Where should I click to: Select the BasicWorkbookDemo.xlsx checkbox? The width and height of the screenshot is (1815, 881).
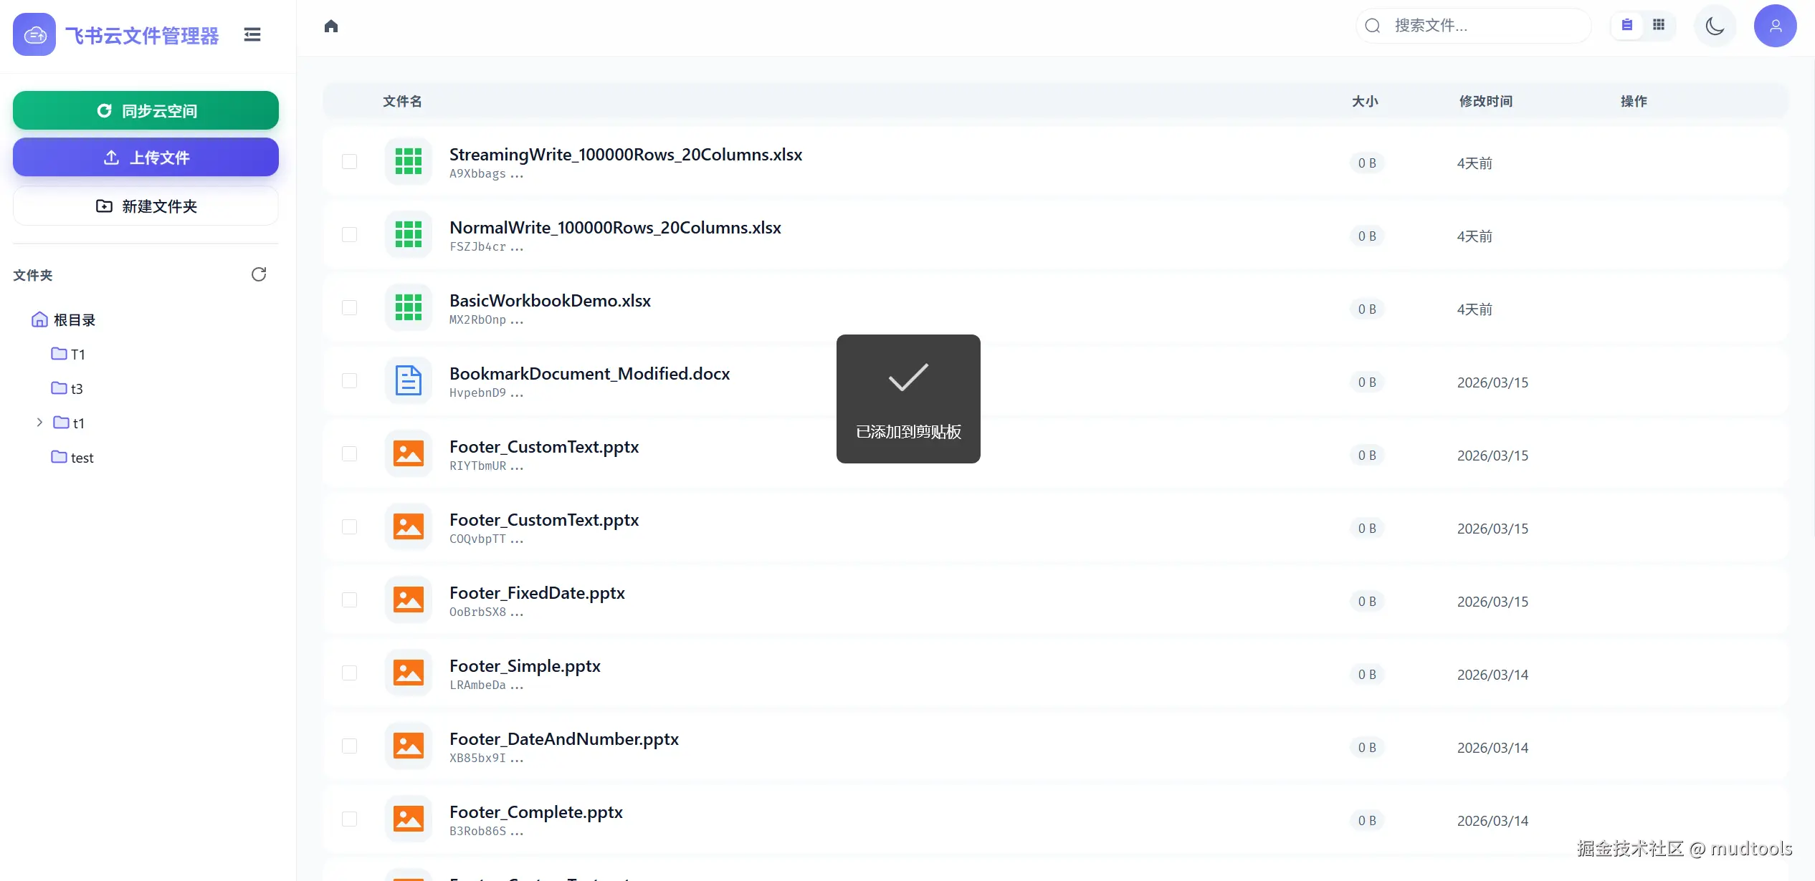click(349, 307)
